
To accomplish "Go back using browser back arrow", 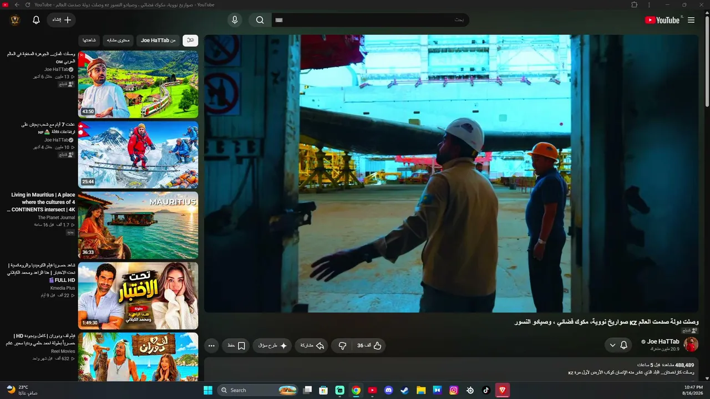I will pyautogui.click(x=17, y=4).
